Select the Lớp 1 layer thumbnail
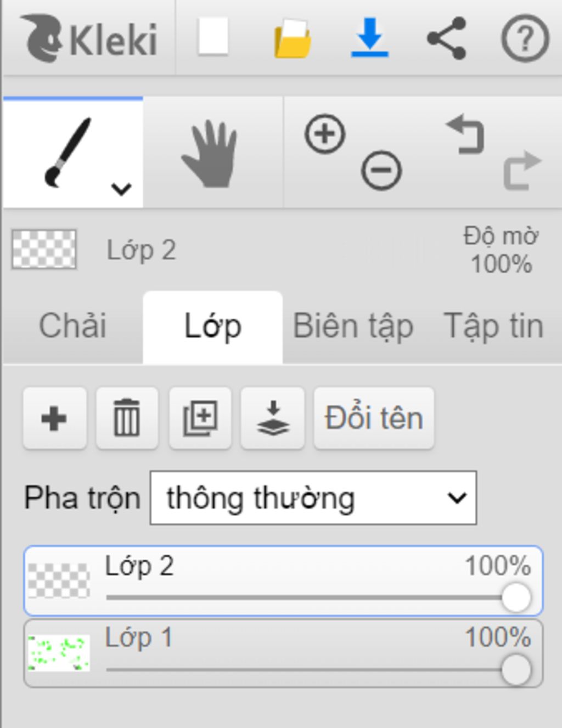This screenshot has width=562, height=728. pyautogui.click(x=59, y=653)
